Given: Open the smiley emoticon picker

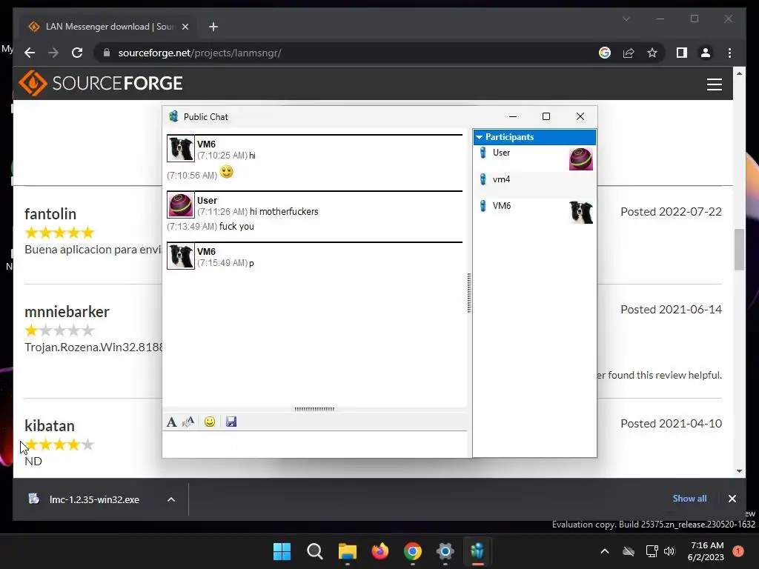Looking at the screenshot, I should click(x=210, y=422).
